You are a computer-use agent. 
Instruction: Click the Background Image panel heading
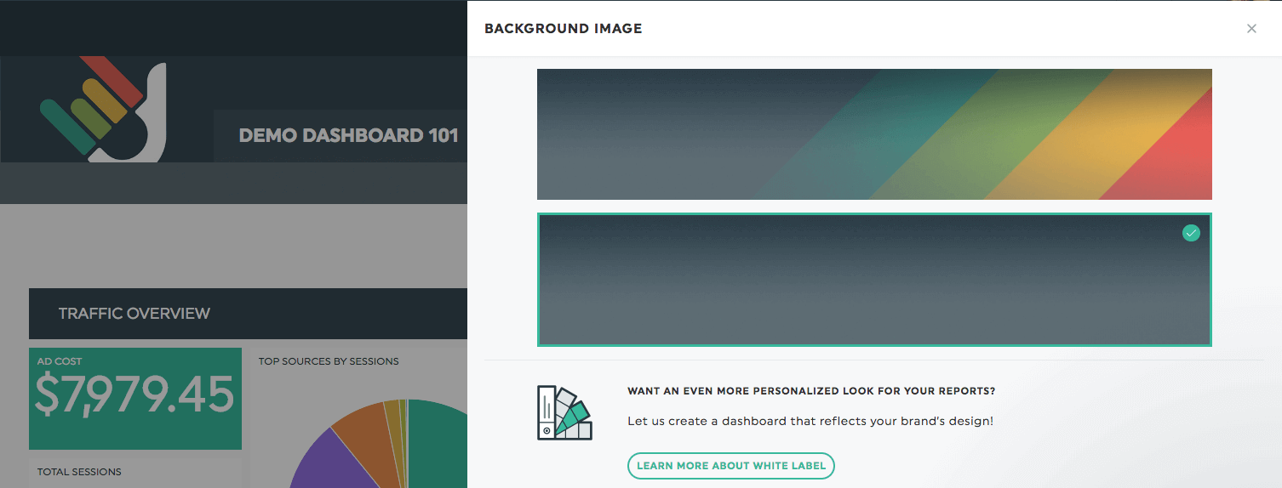click(x=564, y=29)
